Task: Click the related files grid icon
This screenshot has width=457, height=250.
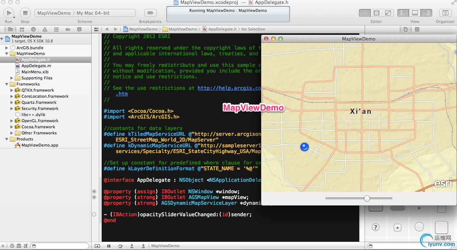Action: (x=96, y=29)
